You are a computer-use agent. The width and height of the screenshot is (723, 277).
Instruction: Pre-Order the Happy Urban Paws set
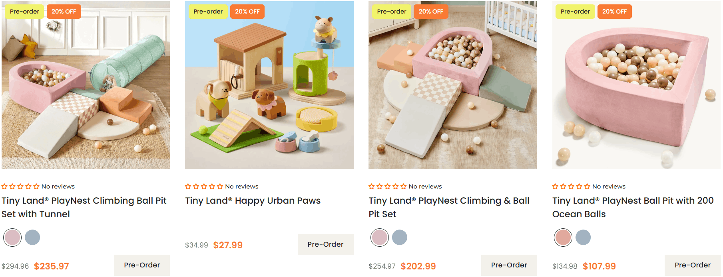[x=325, y=244]
